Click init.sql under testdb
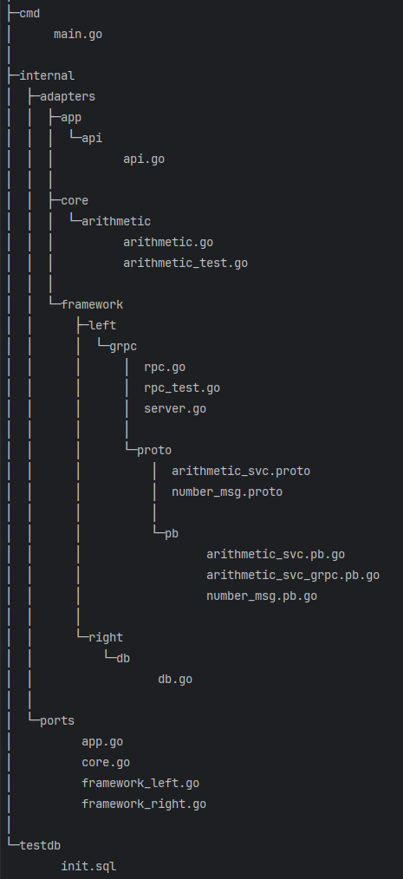Screen dimensions: 403x879 [x=88, y=866]
